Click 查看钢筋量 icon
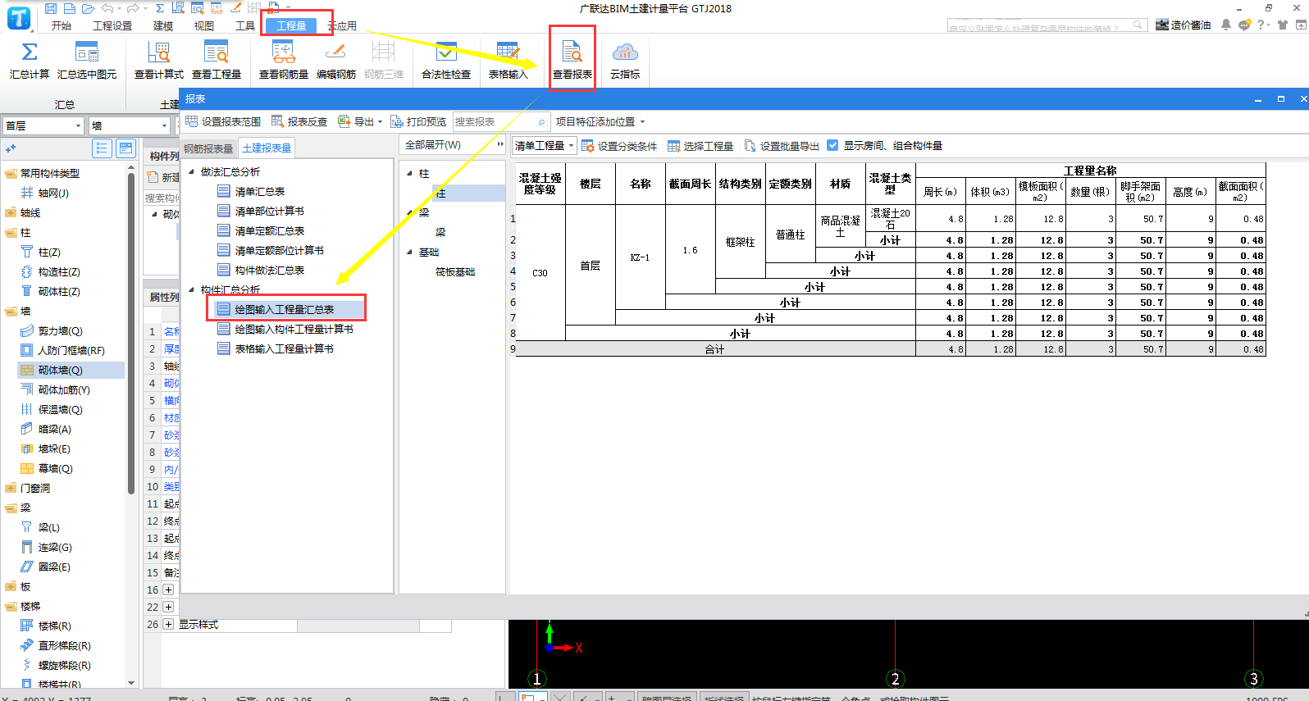 click(284, 52)
